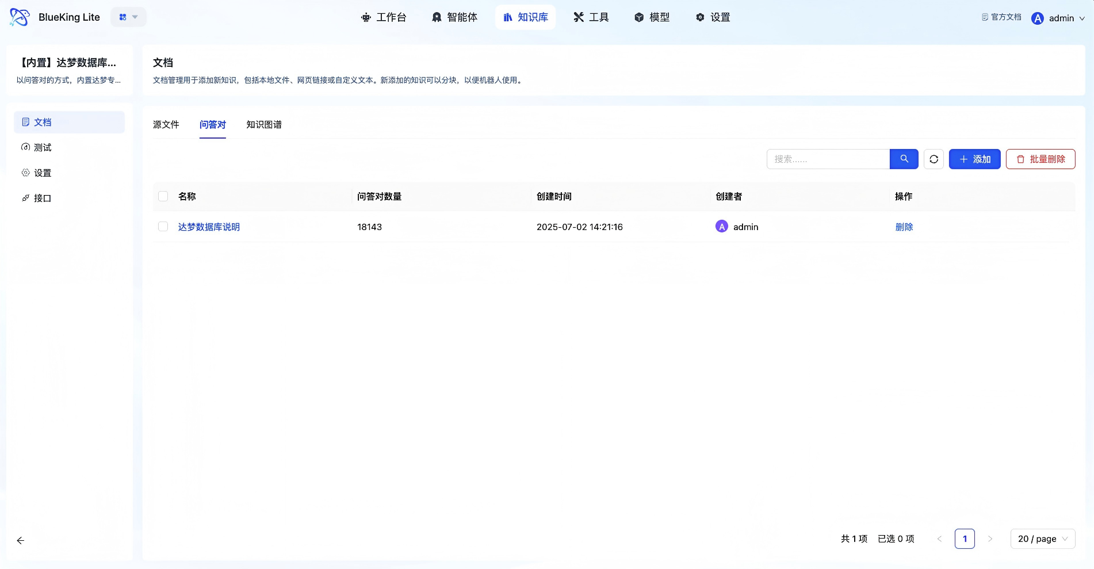This screenshot has width=1094, height=569.
Task: Select 文档 in the left sidebar
Action: click(69, 122)
